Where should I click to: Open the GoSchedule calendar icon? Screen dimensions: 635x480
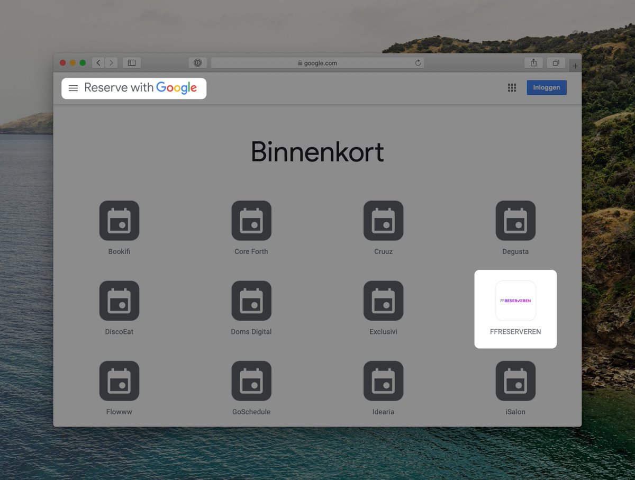click(251, 381)
